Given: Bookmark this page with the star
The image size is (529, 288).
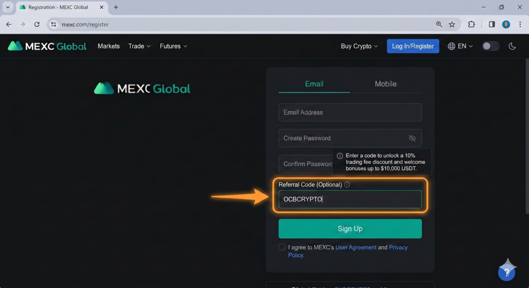Looking at the screenshot, I should pos(452,24).
